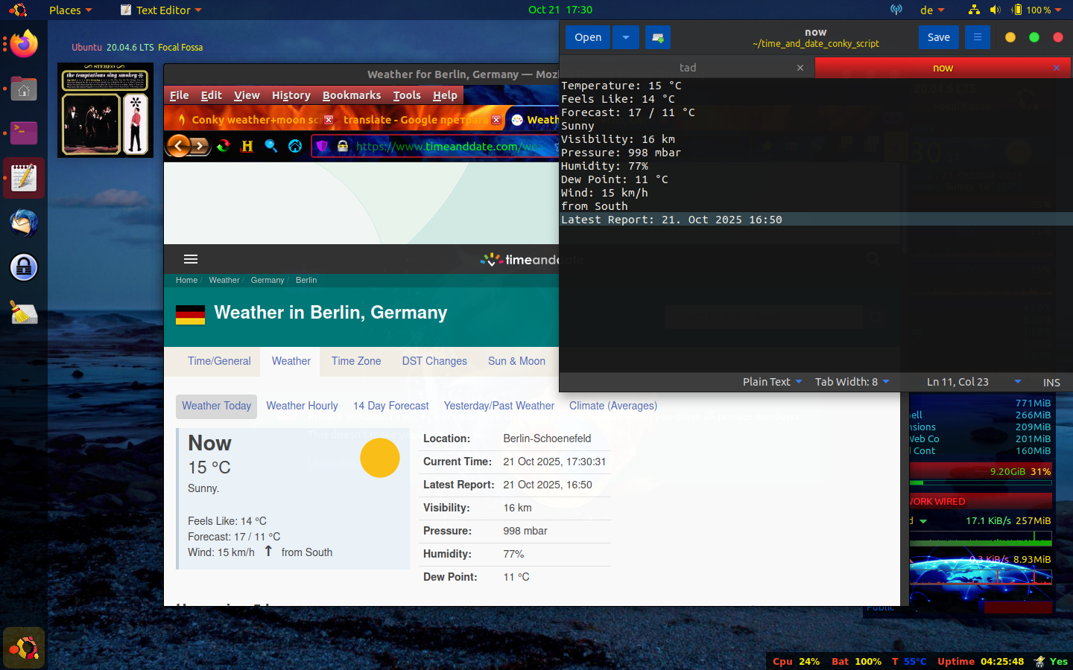Click the Save button in Text Editor

click(939, 37)
